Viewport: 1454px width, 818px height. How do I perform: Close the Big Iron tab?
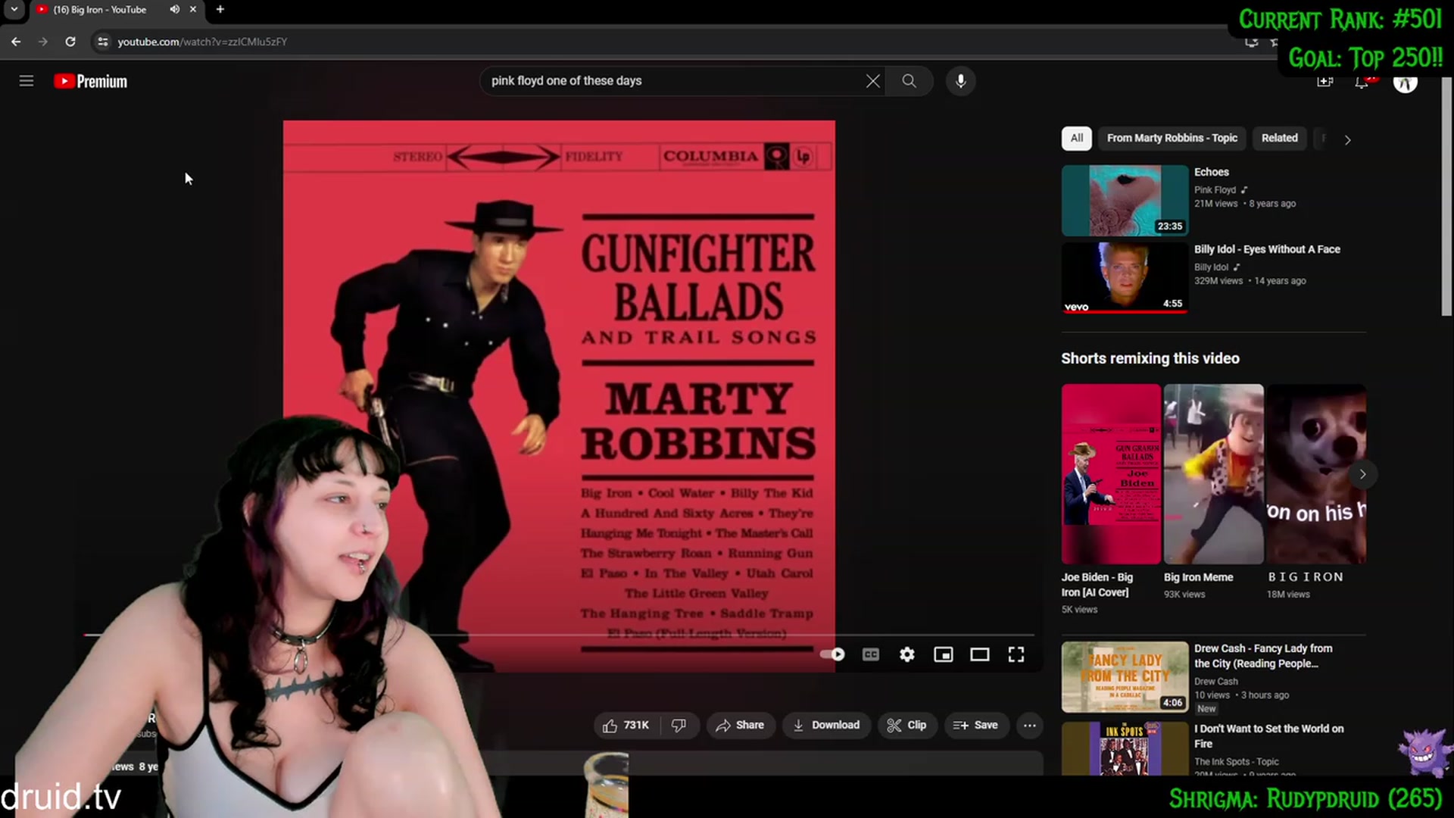(193, 9)
